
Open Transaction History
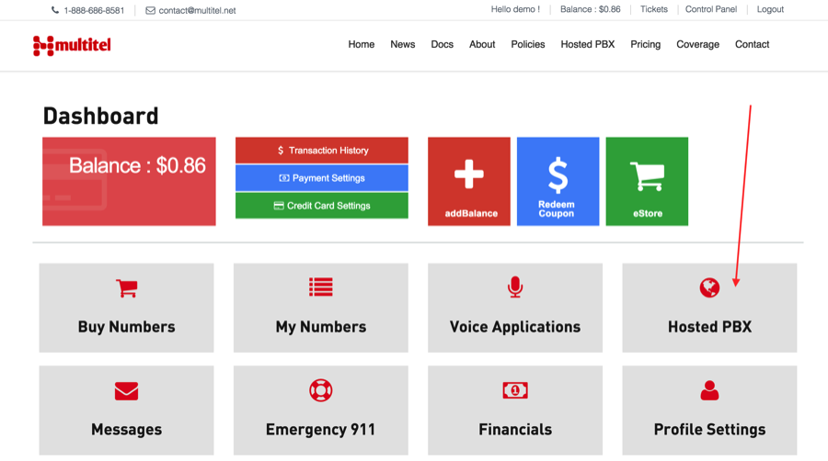click(x=322, y=151)
